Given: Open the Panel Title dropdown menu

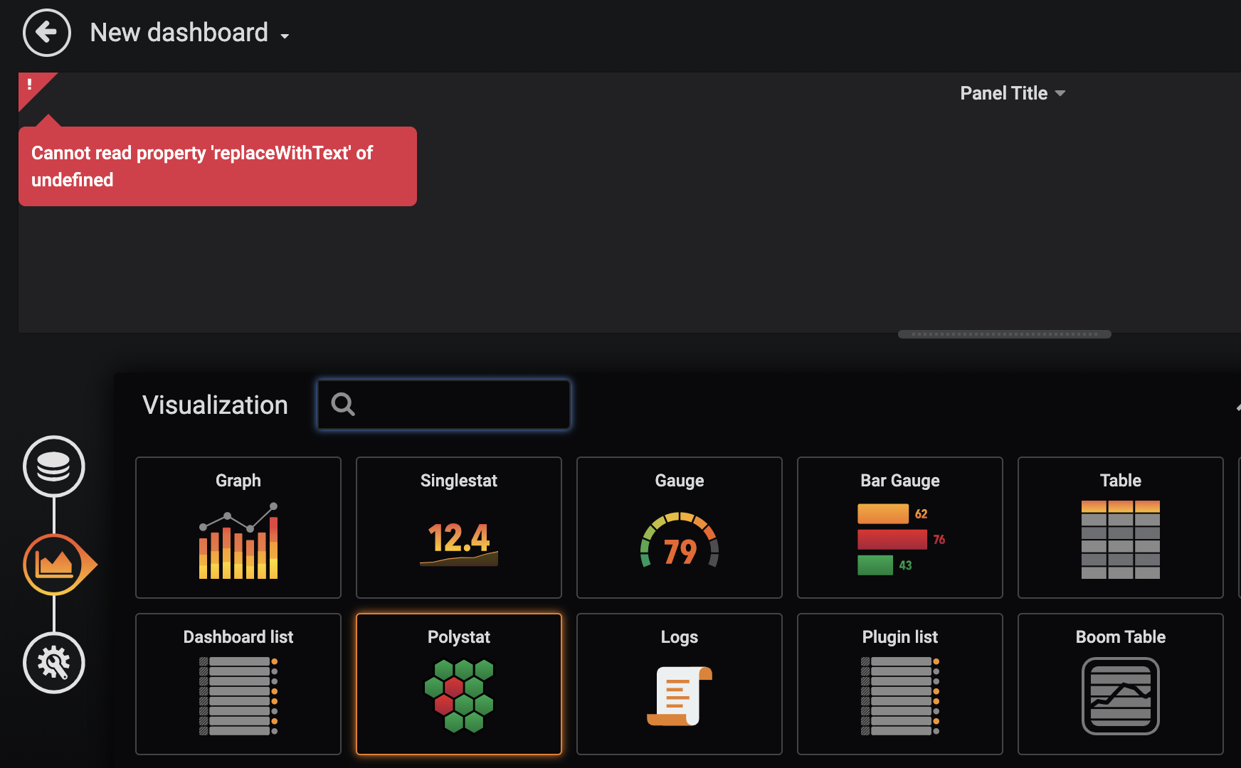Looking at the screenshot, I should click(x=1012, y=93).
